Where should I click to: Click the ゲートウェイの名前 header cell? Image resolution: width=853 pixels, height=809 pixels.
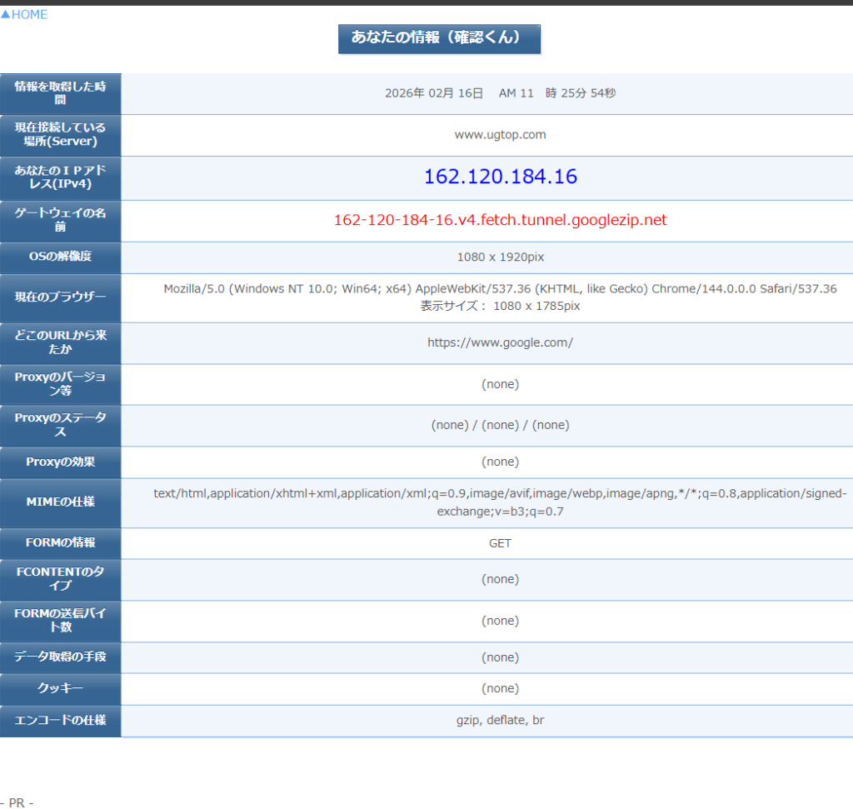[x=60, y=220]
